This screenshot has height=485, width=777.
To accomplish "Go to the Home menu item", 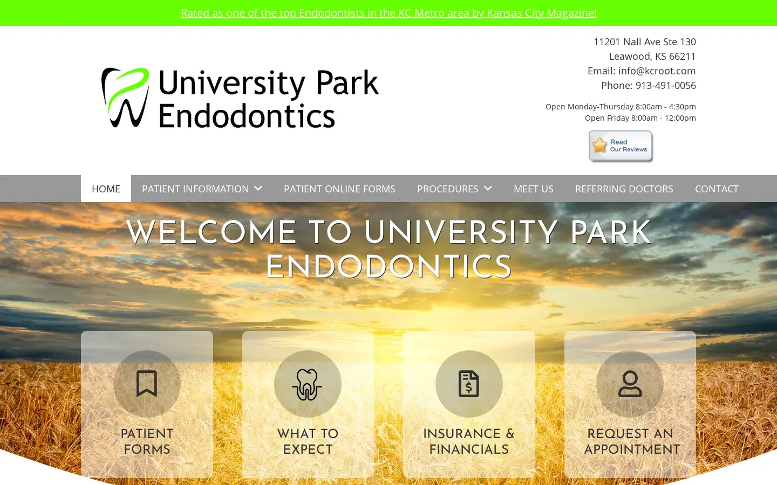I will (106, 189).
